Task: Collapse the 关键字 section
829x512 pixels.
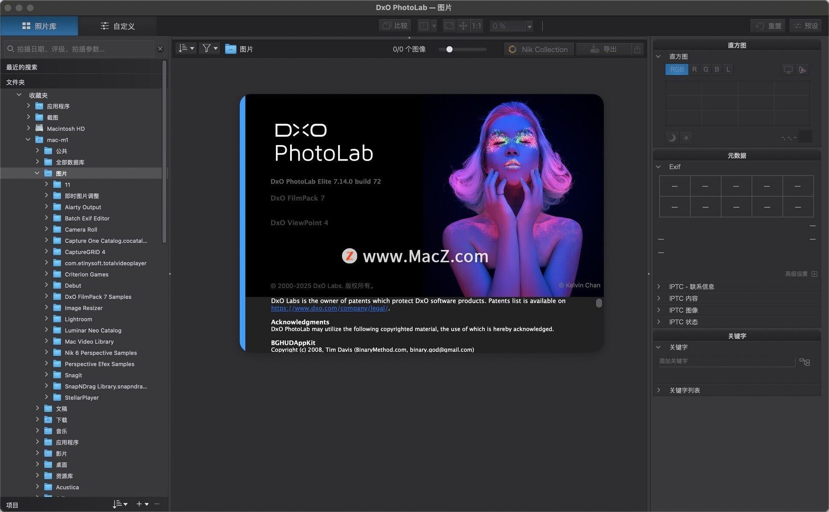Action: (x=658, y=347)
